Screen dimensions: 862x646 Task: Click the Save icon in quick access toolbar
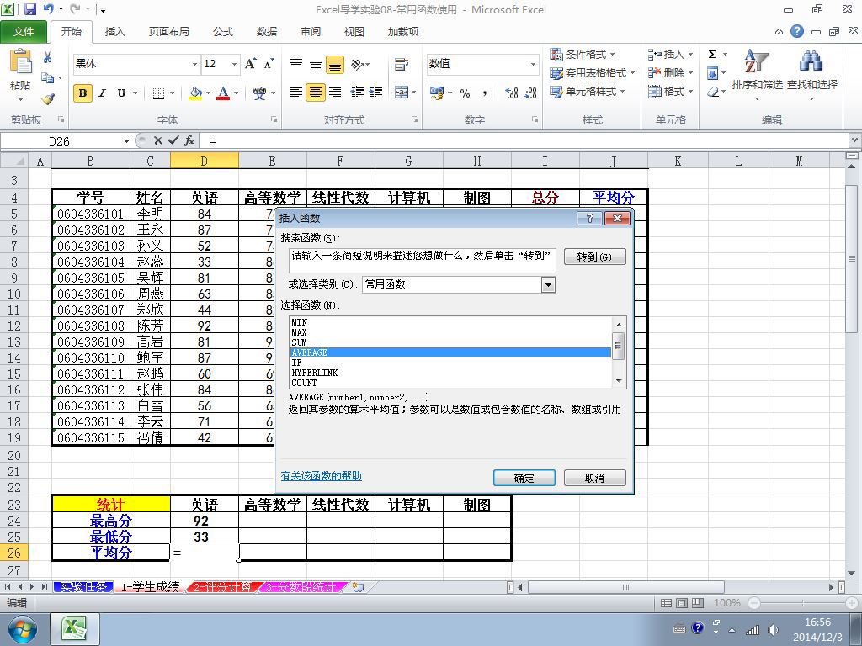(x=29, y=8)
